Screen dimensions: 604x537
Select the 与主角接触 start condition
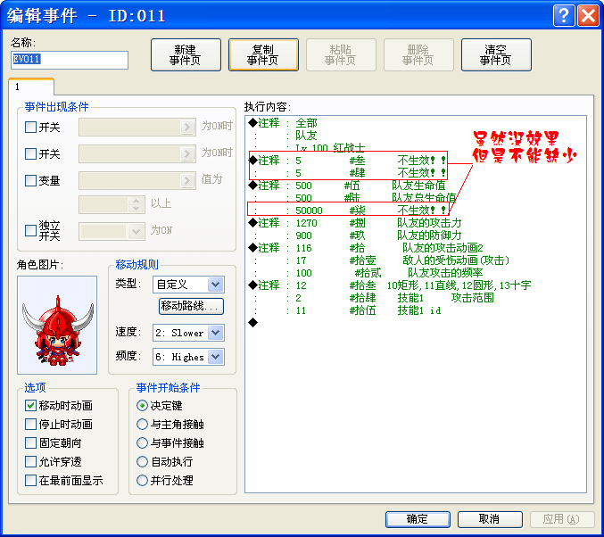(x=142, y=425)
